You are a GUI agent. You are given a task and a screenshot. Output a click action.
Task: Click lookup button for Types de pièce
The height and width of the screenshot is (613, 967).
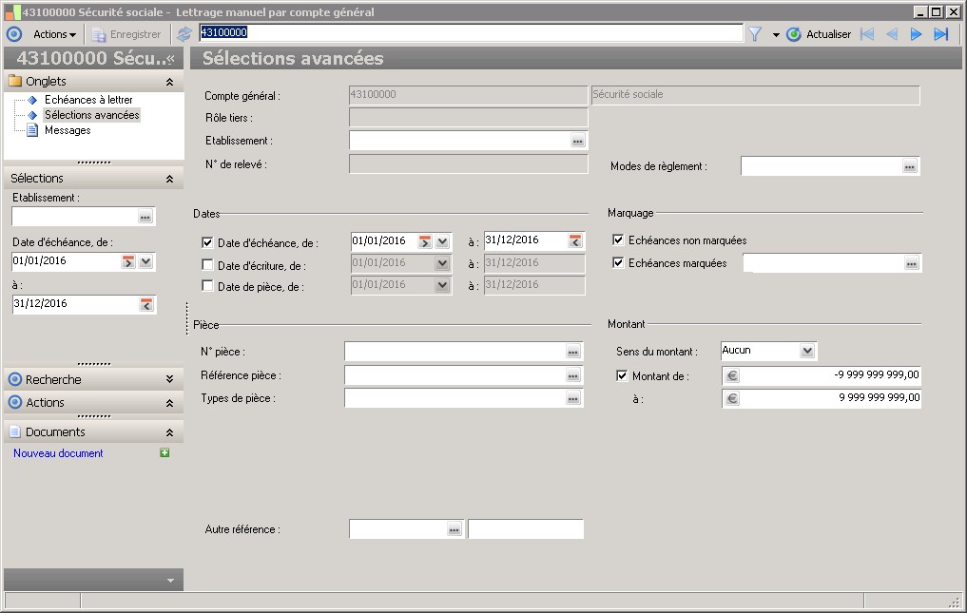(x=572, y=399)
